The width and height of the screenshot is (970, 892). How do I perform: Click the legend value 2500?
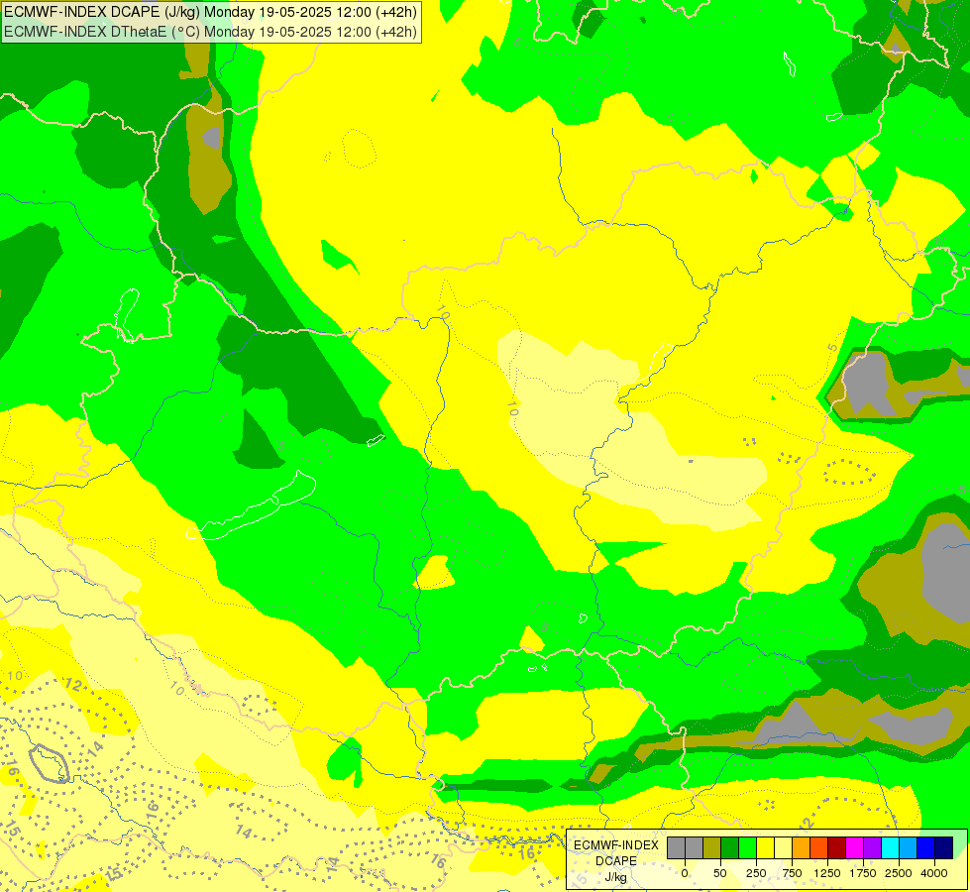(x=899, y=873)
